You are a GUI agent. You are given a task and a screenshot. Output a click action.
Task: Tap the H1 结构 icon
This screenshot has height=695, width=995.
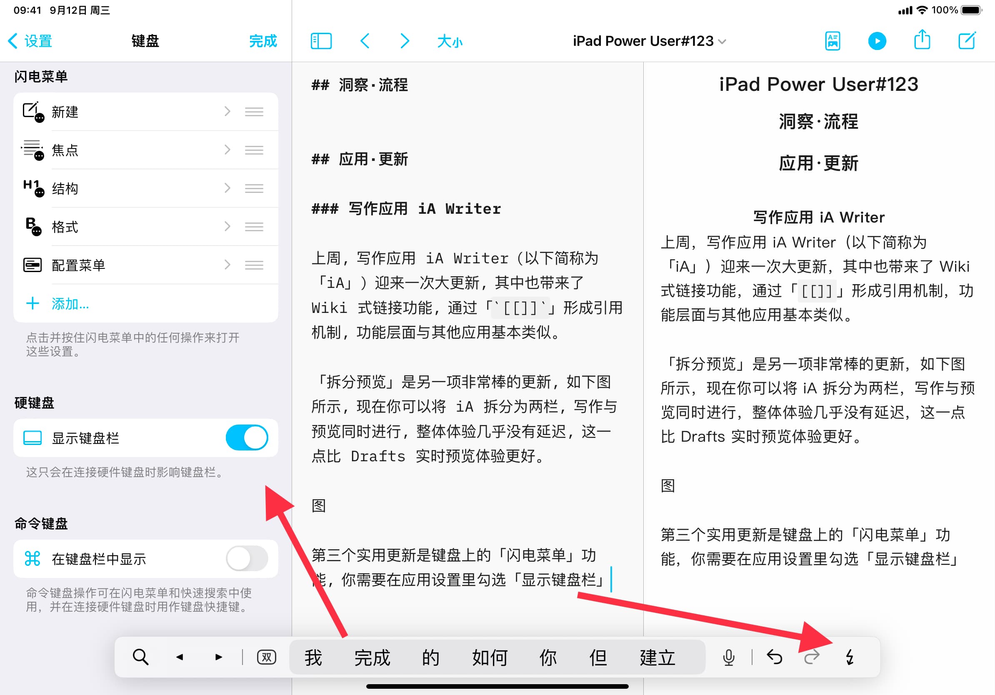pyautogui.click(x=33, y=188)
